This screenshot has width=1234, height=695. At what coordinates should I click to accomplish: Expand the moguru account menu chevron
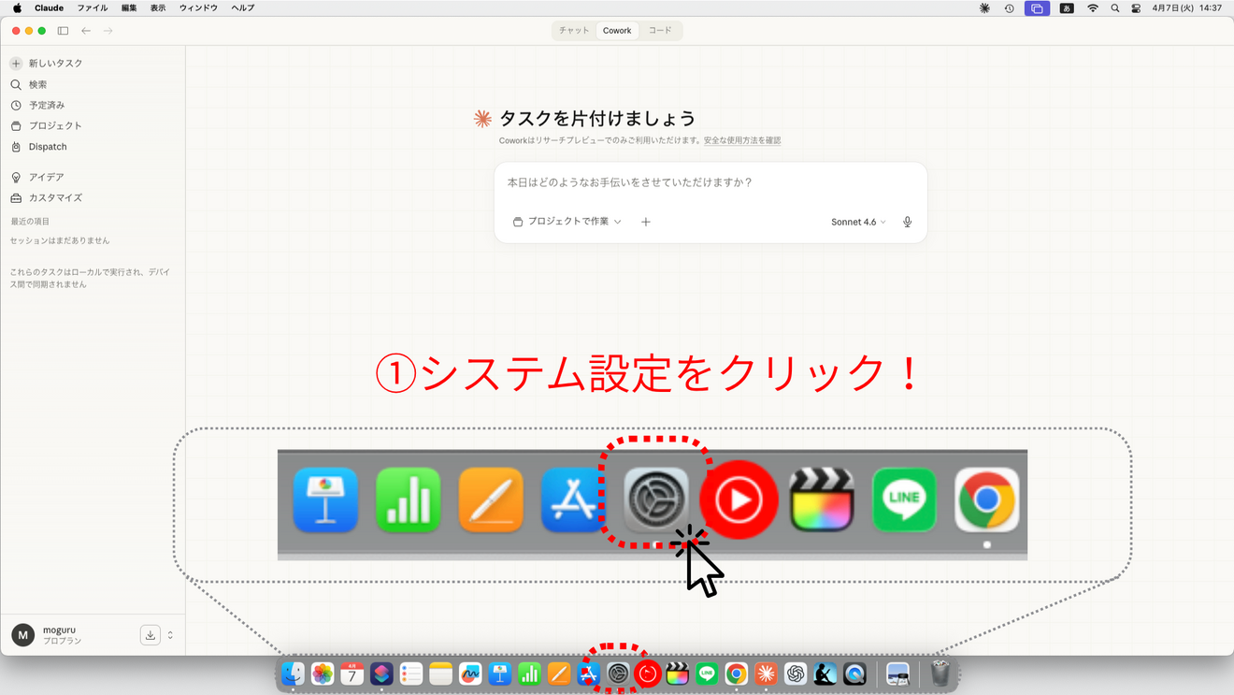[x=170, y=635]
